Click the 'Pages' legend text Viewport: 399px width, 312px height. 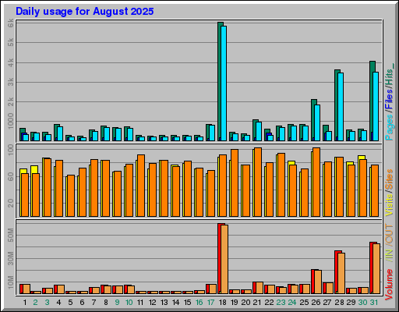point(389,128)
